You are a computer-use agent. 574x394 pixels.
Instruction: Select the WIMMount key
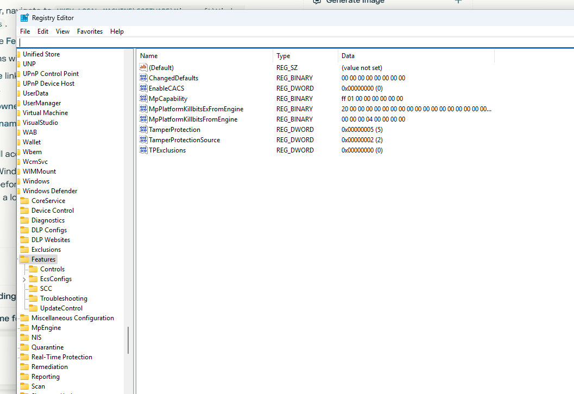(39, 171)
